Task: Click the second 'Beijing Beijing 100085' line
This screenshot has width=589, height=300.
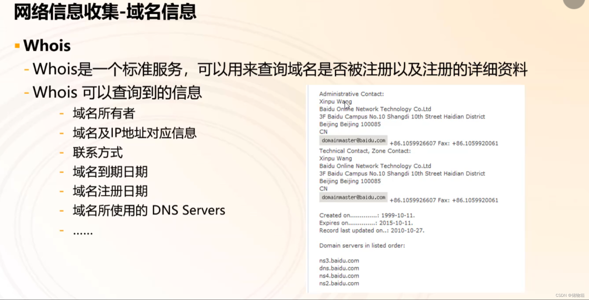Action: click(x=350, y=181)
